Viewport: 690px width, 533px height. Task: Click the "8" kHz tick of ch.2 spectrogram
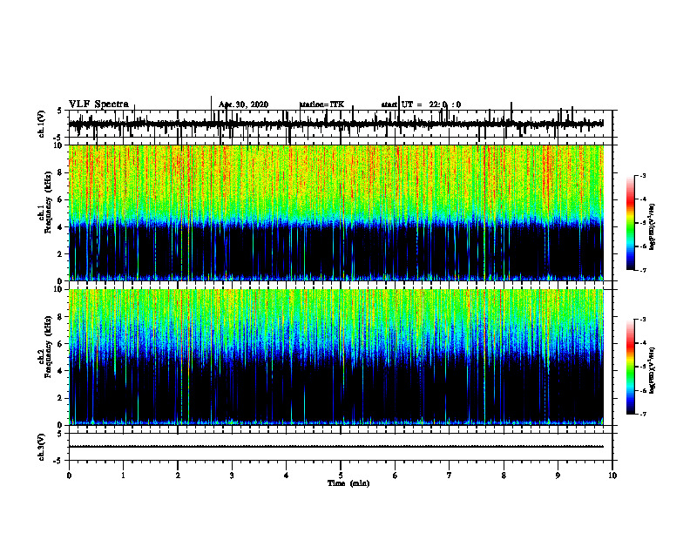62,317
